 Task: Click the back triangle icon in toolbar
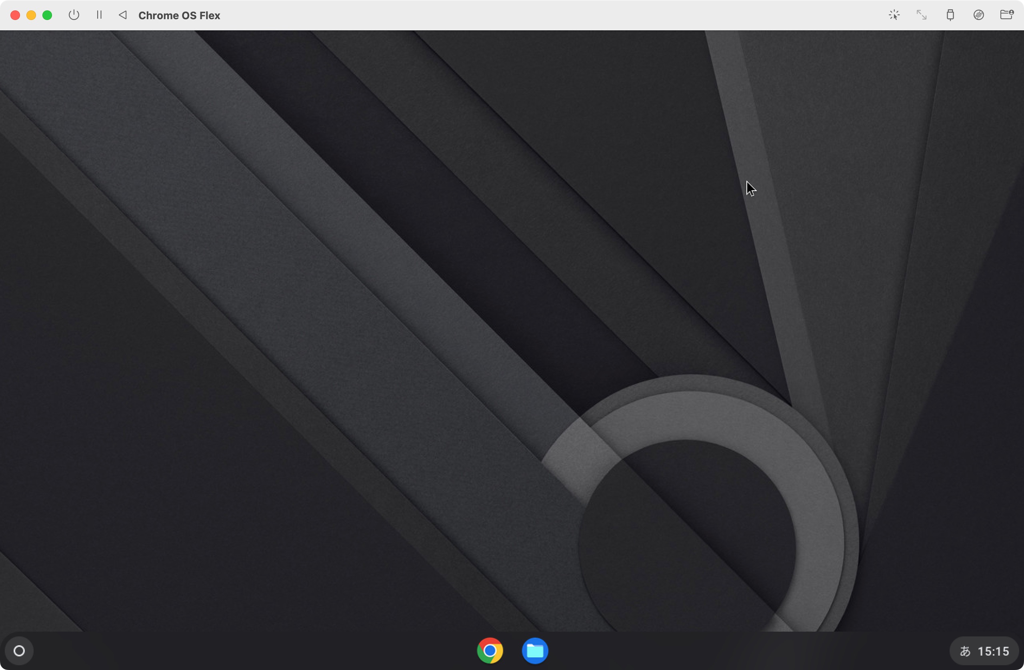(x=123, y=15)
